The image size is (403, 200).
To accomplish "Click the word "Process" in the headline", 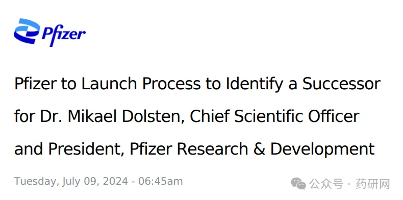I will click(x=171, y=84).
